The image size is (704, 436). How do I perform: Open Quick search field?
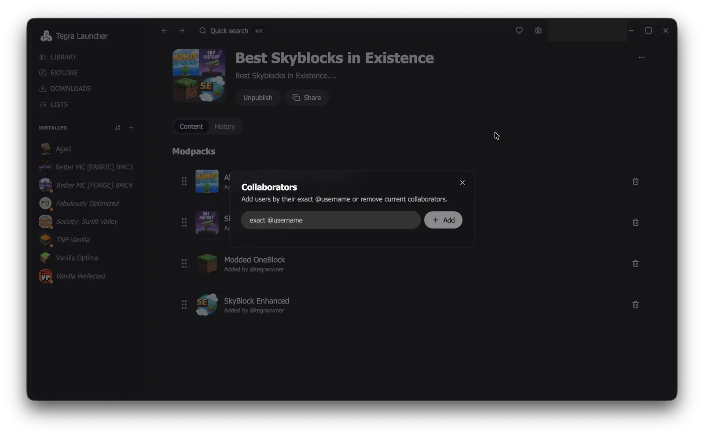pyautogui.click(x=231, y=31)
